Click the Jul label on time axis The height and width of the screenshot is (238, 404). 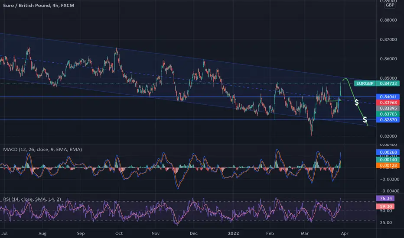tap(5, 233)
